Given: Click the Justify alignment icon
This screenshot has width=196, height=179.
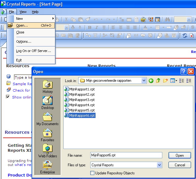Looking at the screenshot, I should click(x=135, y=28).
